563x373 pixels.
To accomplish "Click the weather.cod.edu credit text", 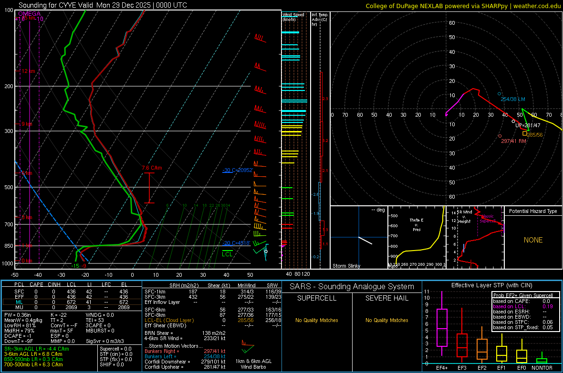I will coord(537,6).
